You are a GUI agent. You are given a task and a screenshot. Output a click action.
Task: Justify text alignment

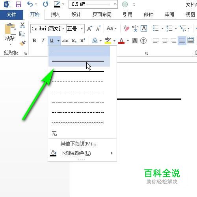182,41
